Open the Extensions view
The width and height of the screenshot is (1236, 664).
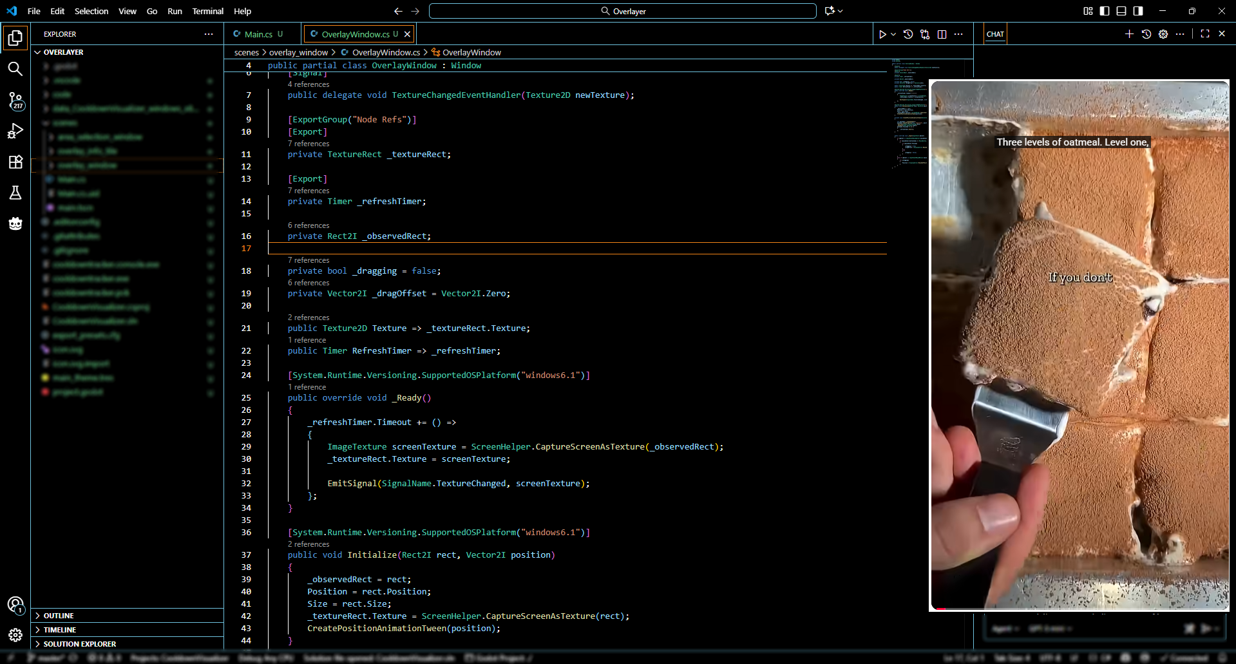click(15, 162)
